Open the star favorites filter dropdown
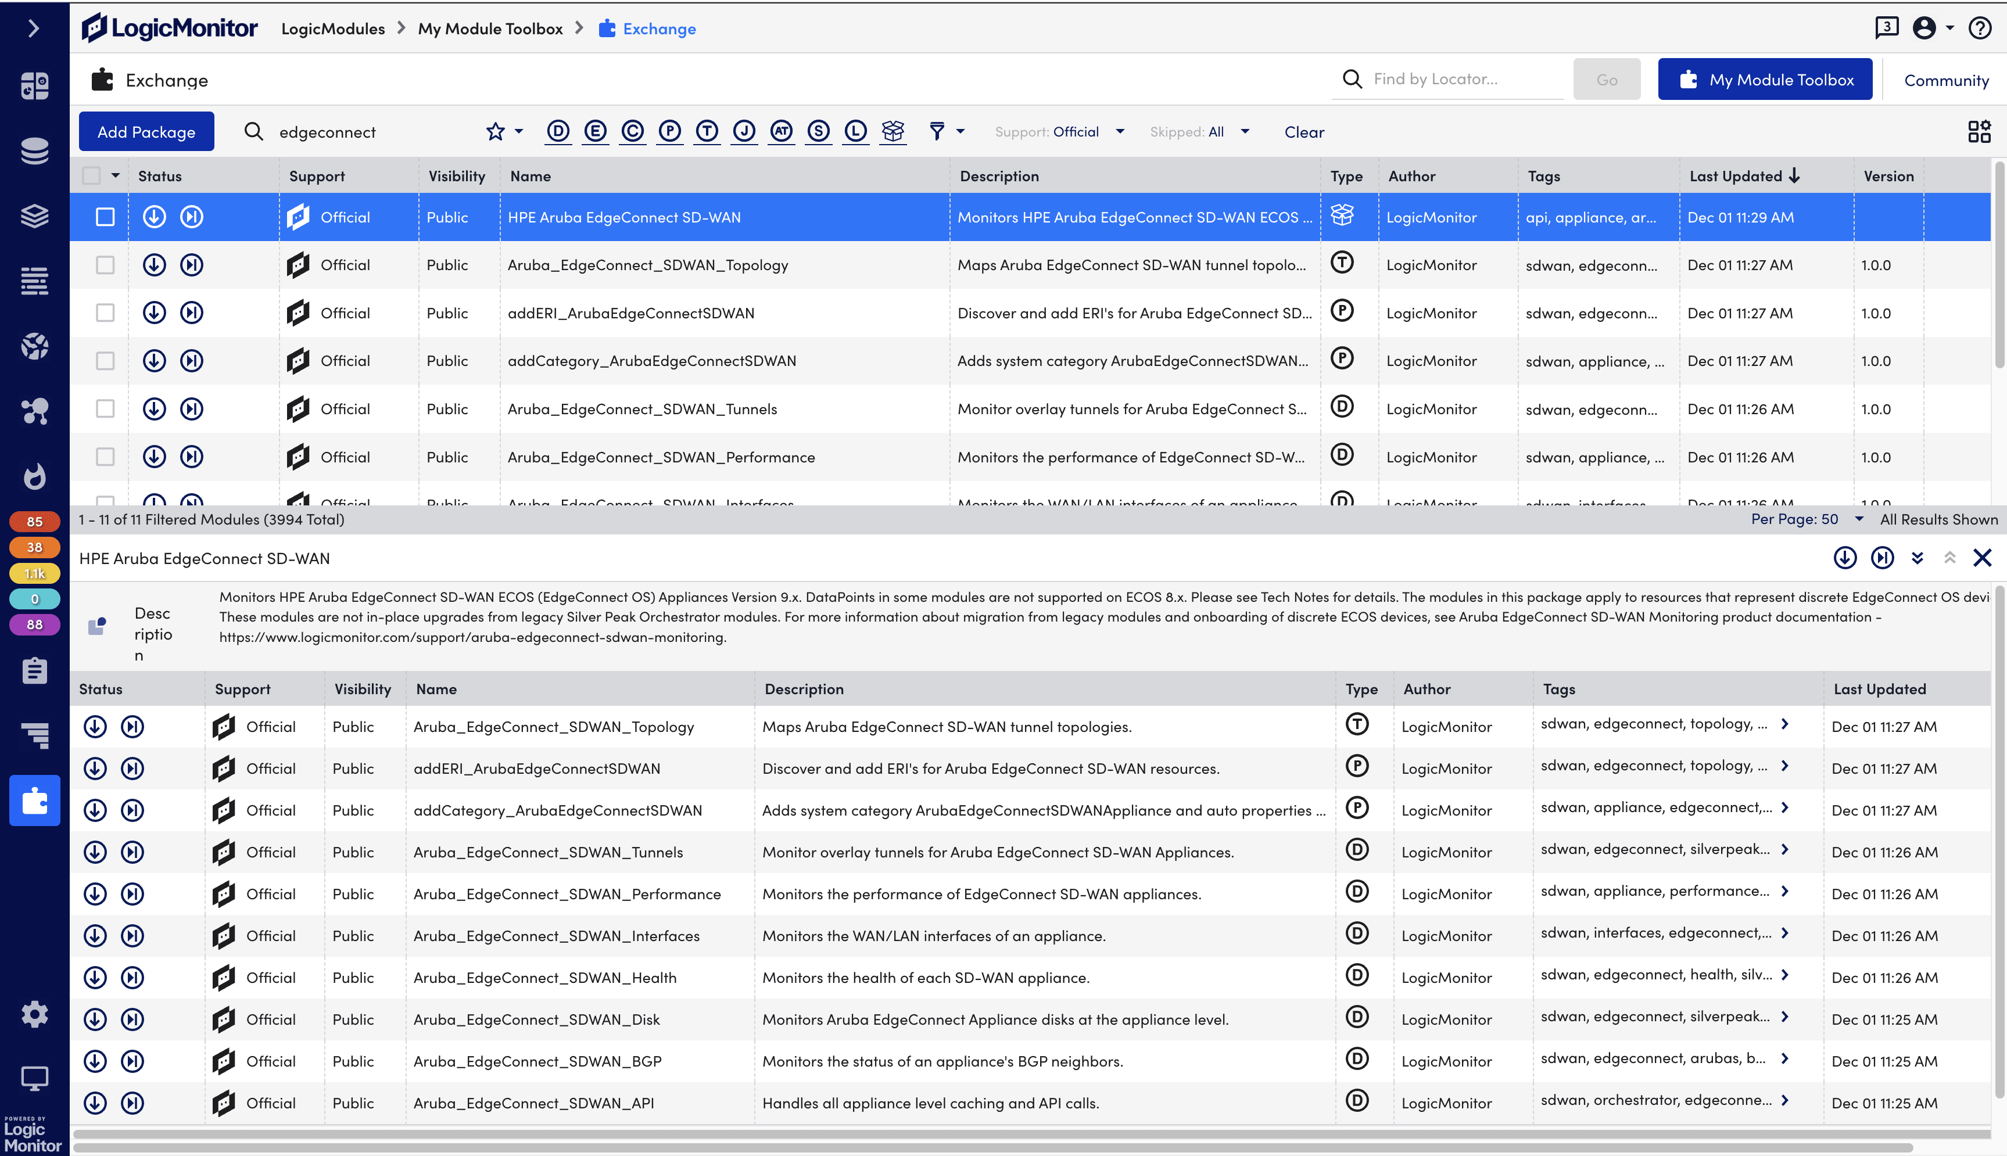The width and height of the screenshot is (2007, 1156). click(505, 132)
